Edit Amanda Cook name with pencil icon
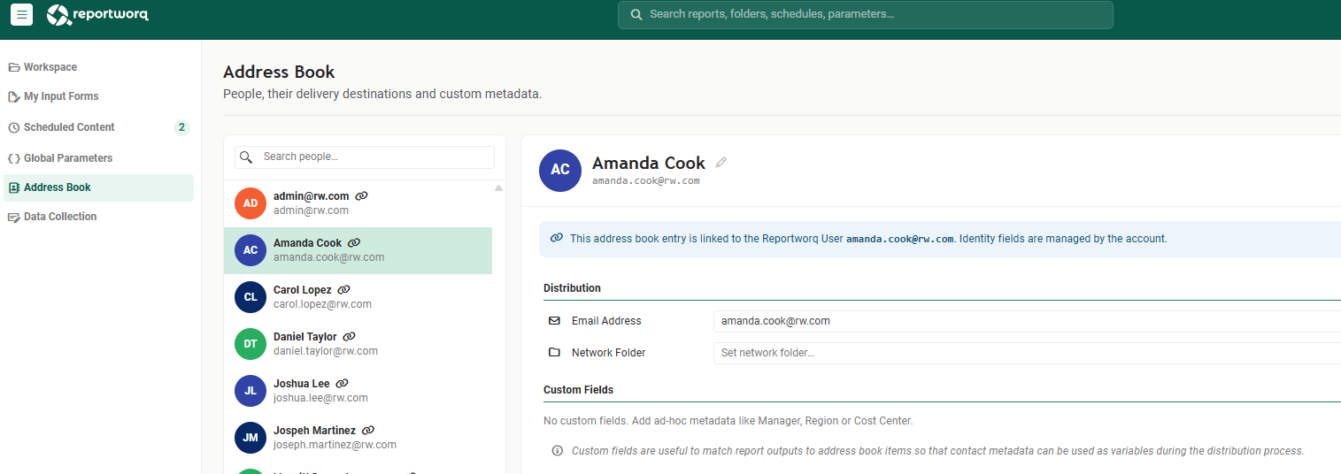Viewport: 1341px width, 474px height. click(x=721, y=163)
